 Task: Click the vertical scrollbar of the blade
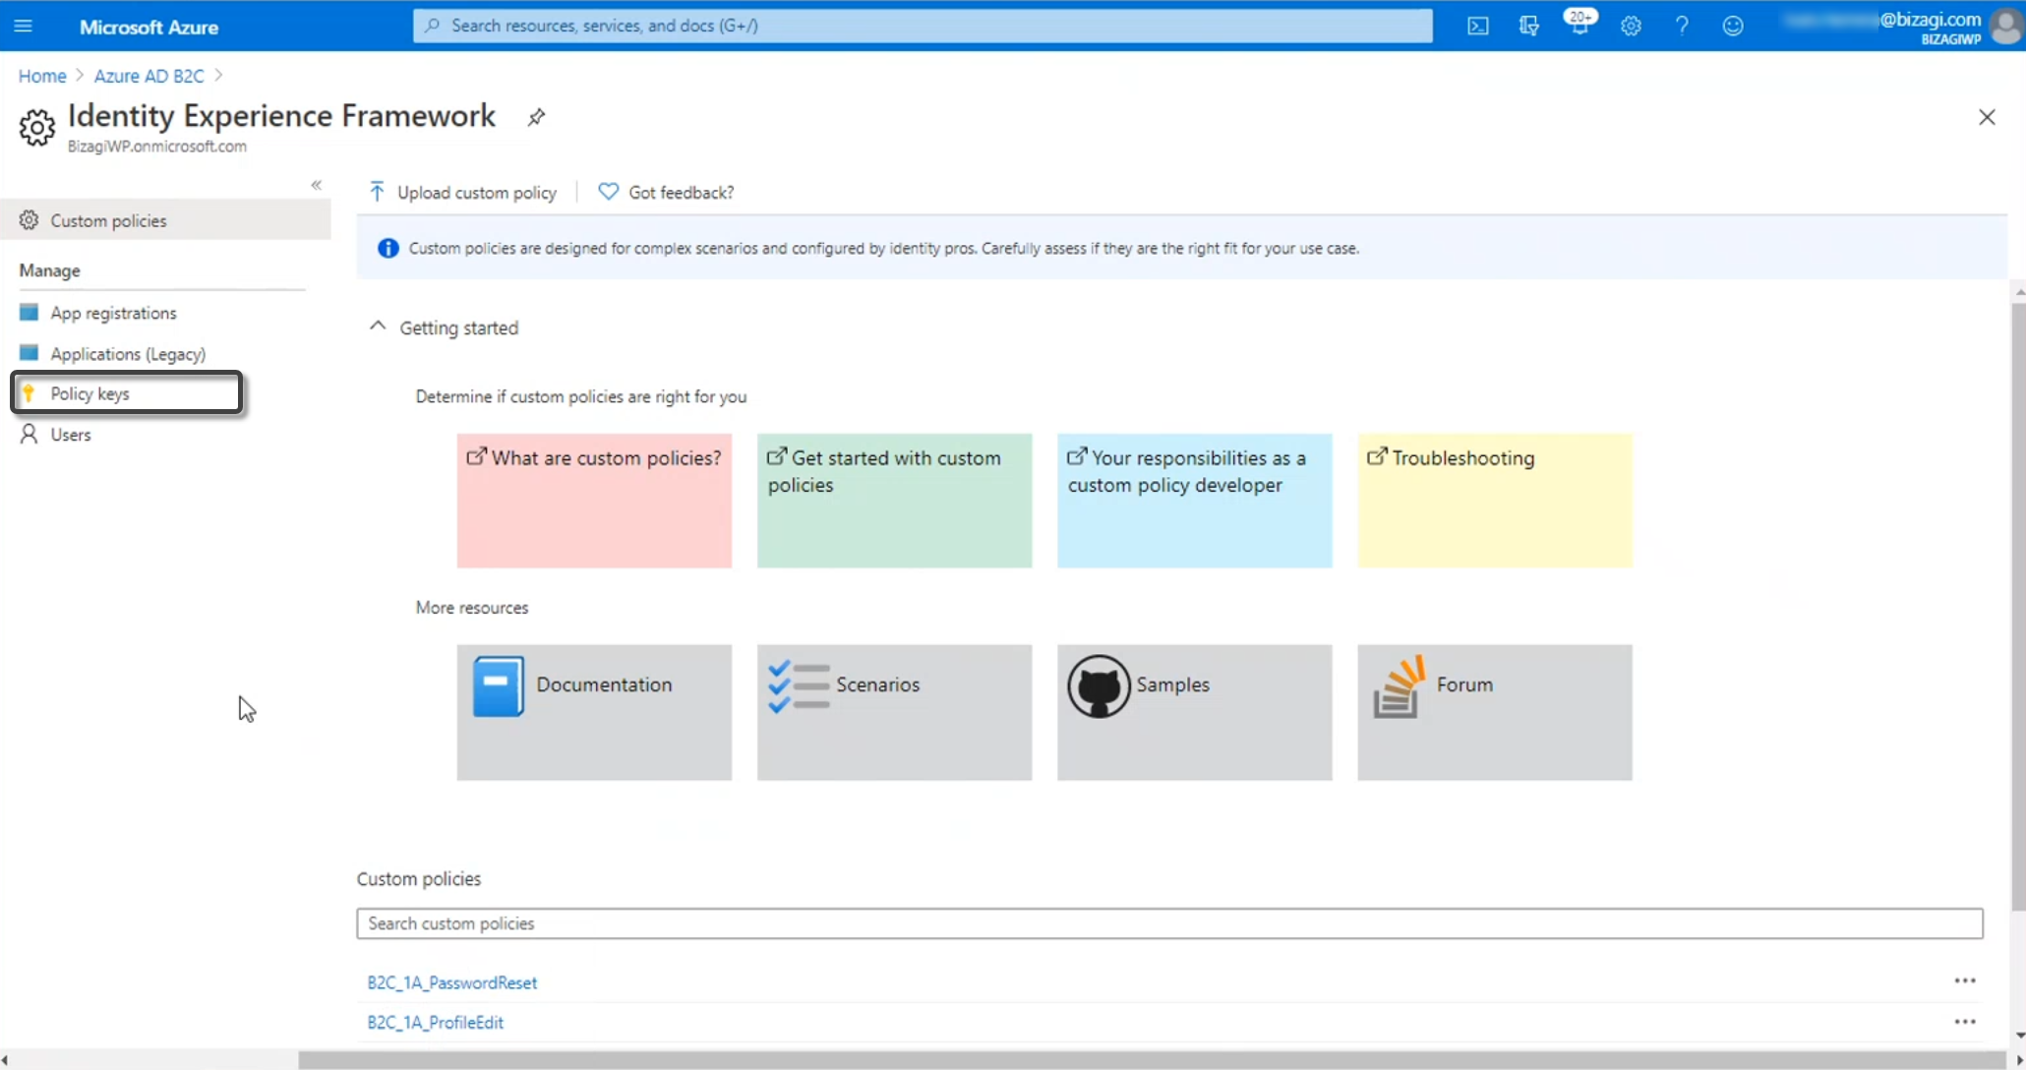click(x=2018, y=606)
